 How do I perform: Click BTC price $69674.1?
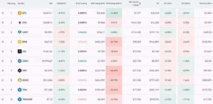pos(48,13)
